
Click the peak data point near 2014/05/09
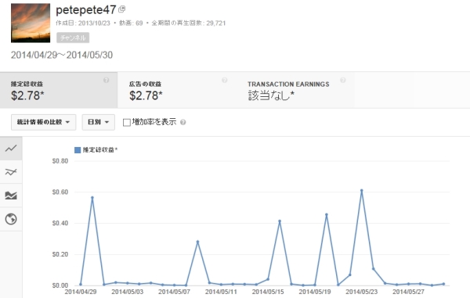pos(197,242)
